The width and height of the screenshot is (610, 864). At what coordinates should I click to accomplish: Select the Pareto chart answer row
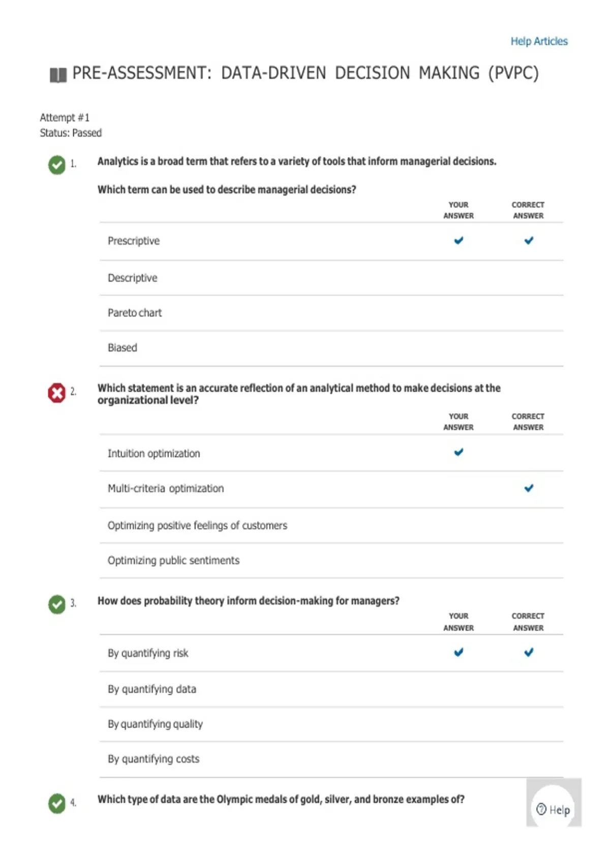point(331,313)
